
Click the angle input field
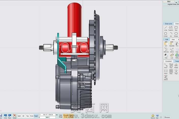52,117
